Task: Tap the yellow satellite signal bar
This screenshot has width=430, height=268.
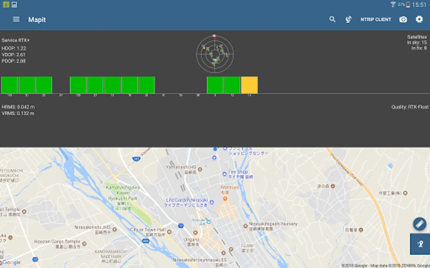Action: pyautogui.click(x=249, y=85)
